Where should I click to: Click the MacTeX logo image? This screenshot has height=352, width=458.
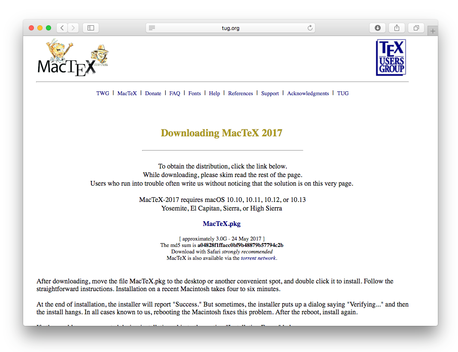(x=73, y=57)
